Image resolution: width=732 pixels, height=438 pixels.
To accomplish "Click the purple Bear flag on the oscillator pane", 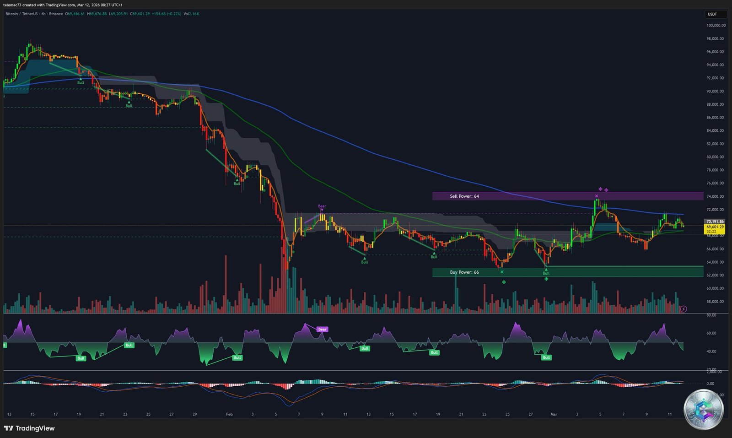I will click(x=322, y=329).
